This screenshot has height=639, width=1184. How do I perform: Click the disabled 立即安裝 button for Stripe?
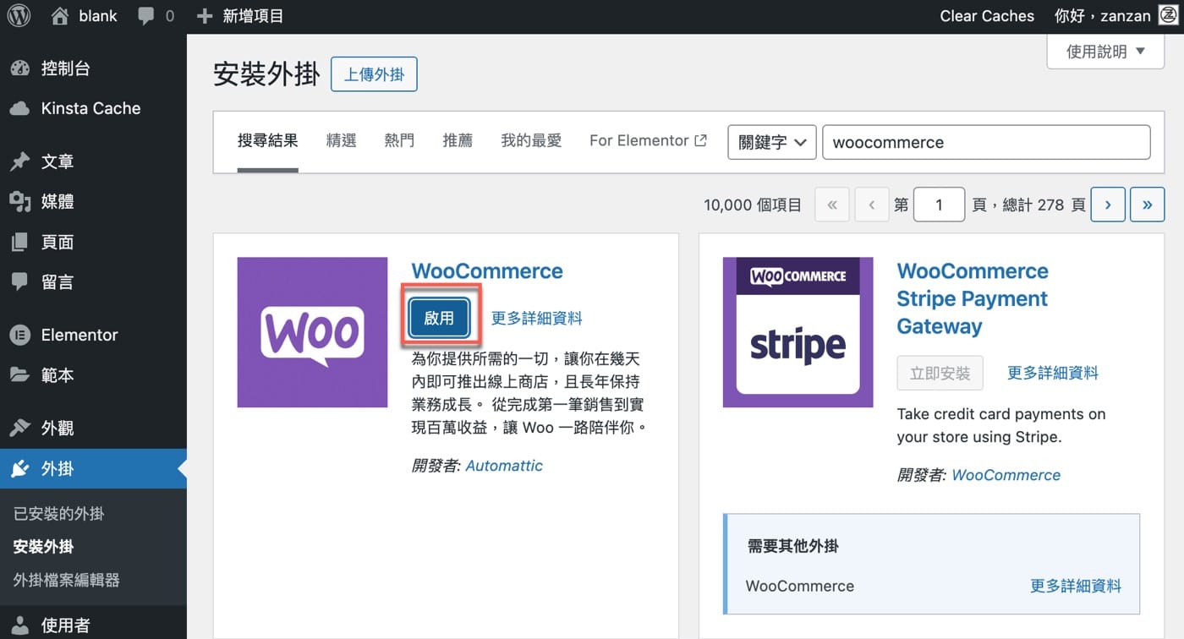tap(940, 373)
